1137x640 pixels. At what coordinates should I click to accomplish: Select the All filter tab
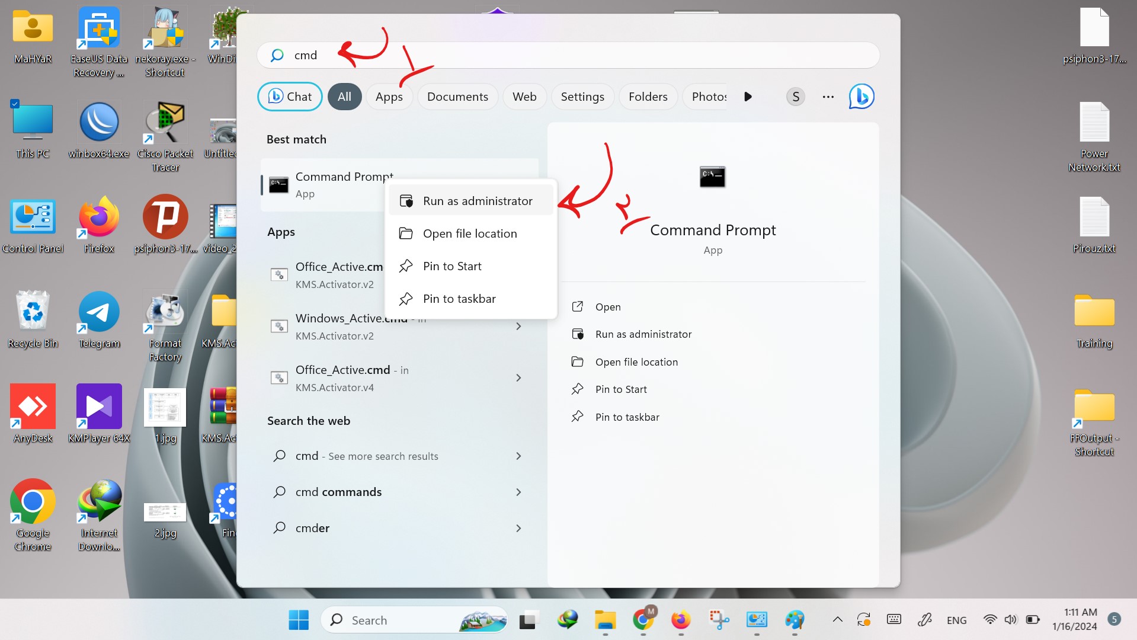[x=344, y=97]
